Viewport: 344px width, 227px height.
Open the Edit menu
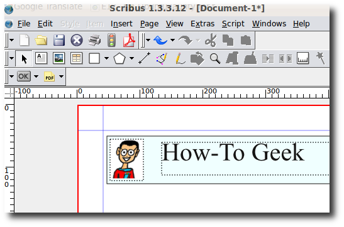pyautogui.click(x=45, y=24)
